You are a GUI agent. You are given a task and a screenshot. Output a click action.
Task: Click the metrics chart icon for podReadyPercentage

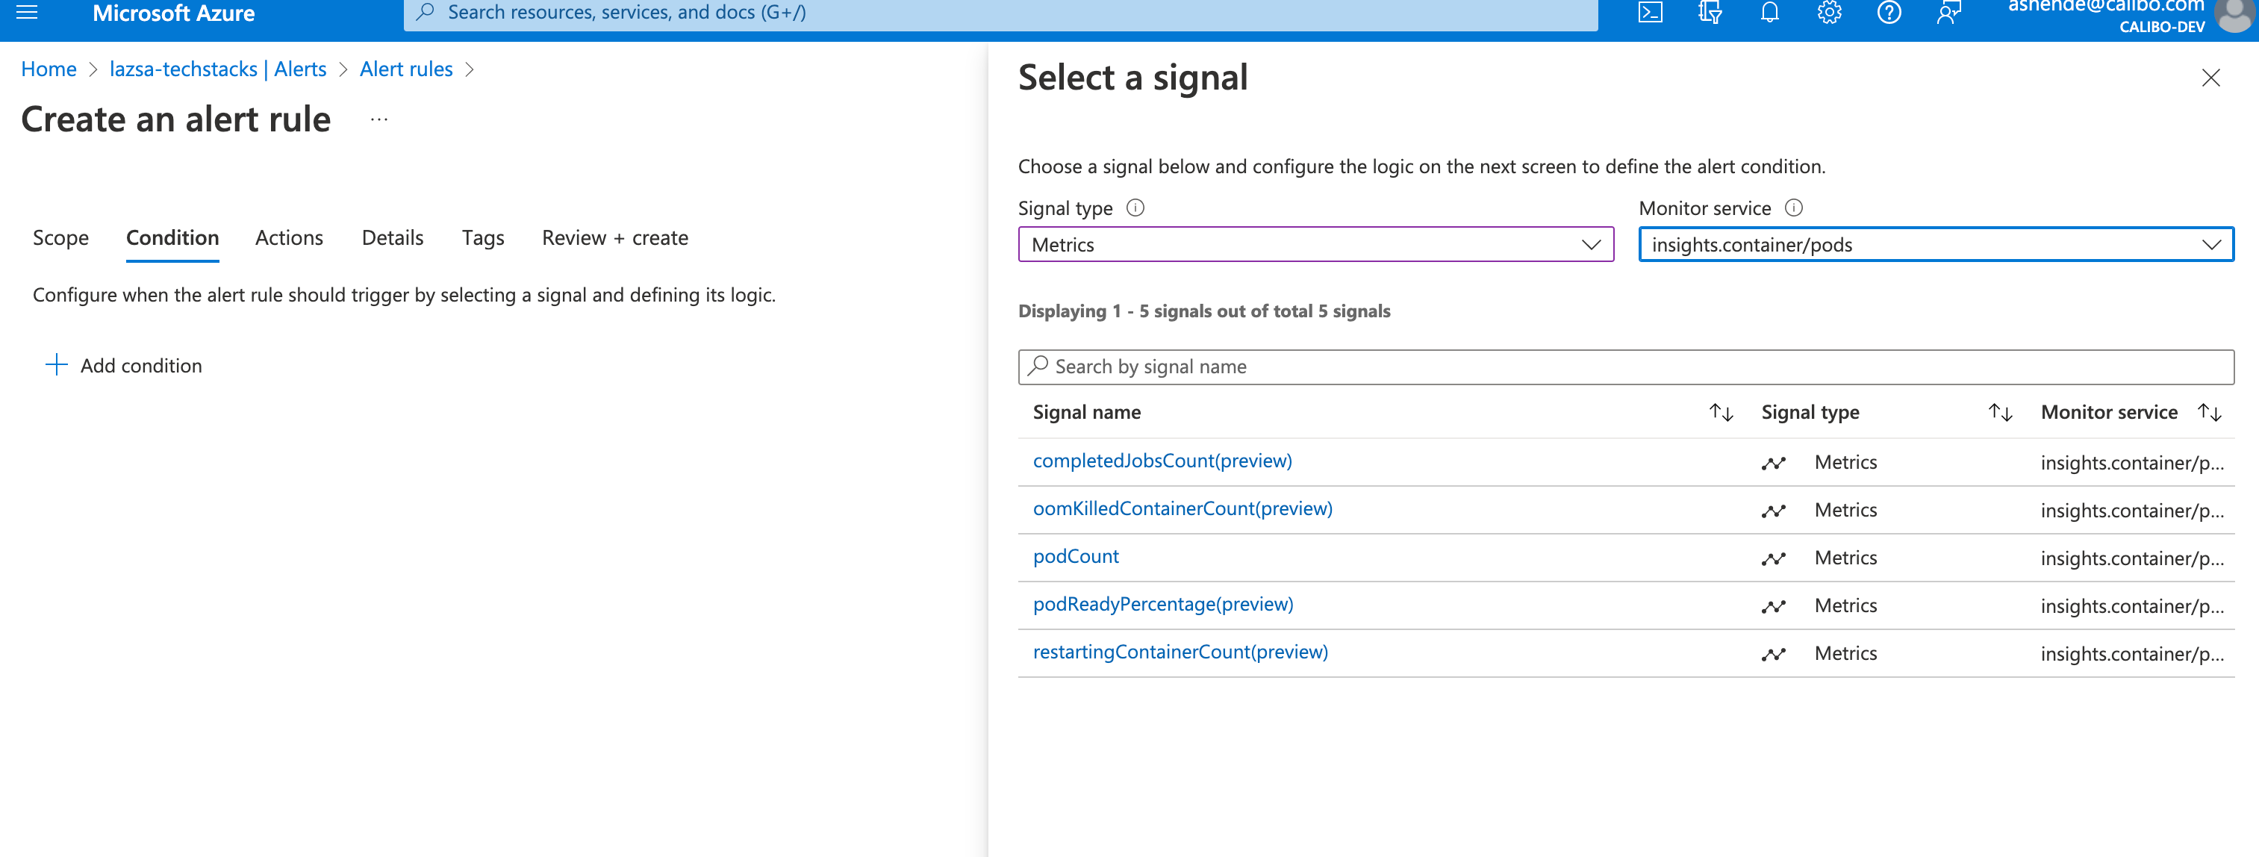click(x=1773, y=606)
